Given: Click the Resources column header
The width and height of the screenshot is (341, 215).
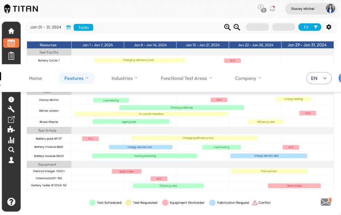Looking at the screenshot, I should pyautogui.click(x=49, y=45).
